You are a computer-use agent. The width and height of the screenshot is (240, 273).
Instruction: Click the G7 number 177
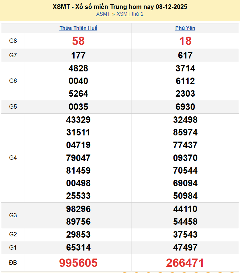click(x=78, y=55)
